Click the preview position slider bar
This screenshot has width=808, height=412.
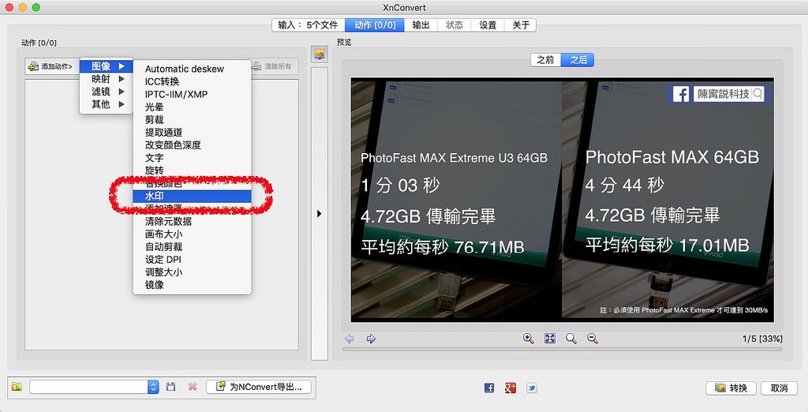pos(562,349)
